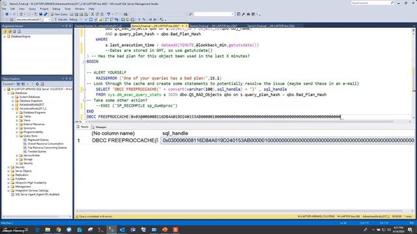Viewport: 417px width, 234px height.
Task: Collapse the BEGIN code block
Action: (x=84, y=62)
